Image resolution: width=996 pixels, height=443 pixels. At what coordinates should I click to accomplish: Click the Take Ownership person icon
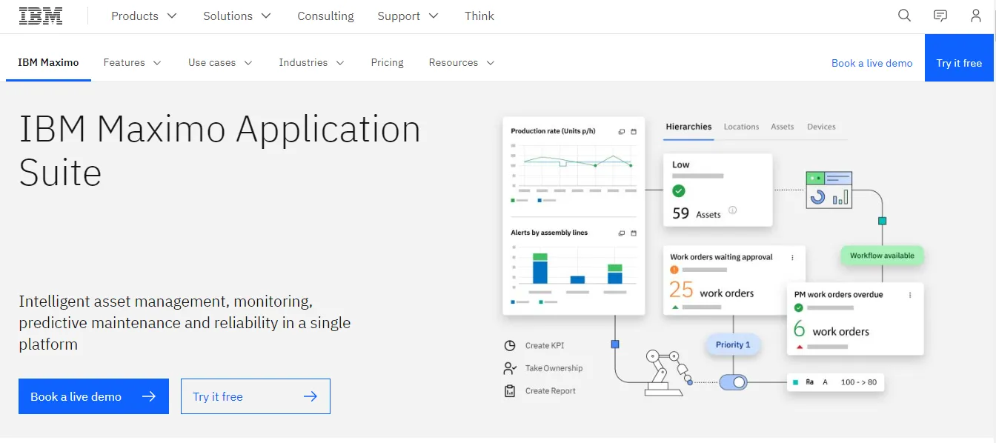[x=510, y=368]
